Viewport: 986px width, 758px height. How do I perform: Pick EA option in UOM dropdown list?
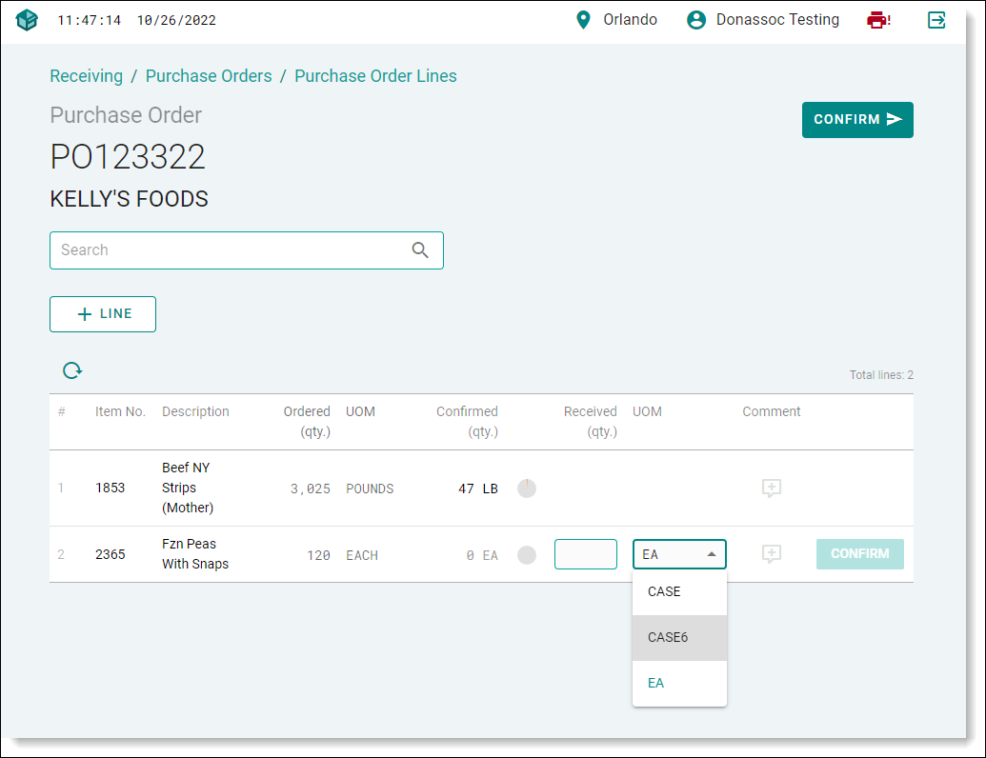655,683
